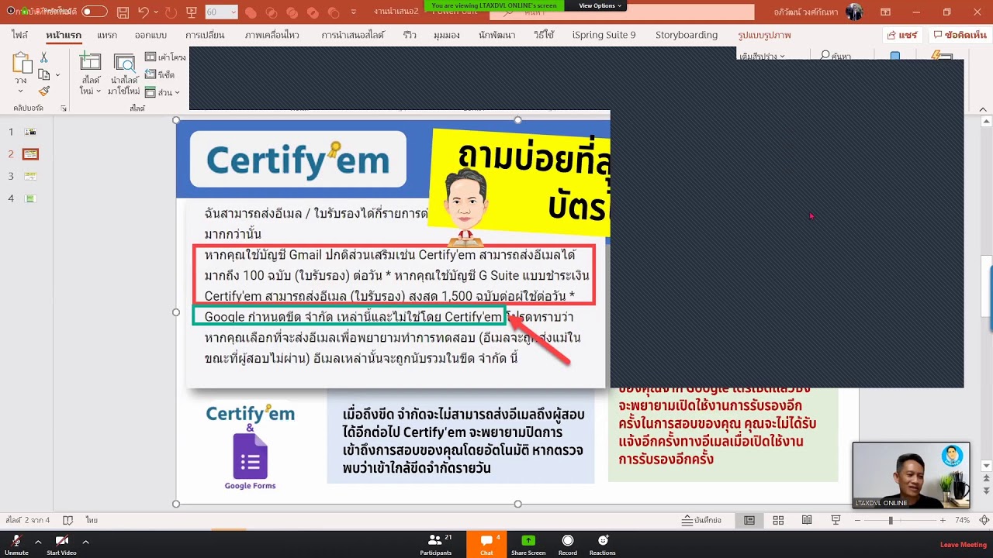Click the Format Painter brush icon
Screen dimensions: 993x558
44,91
